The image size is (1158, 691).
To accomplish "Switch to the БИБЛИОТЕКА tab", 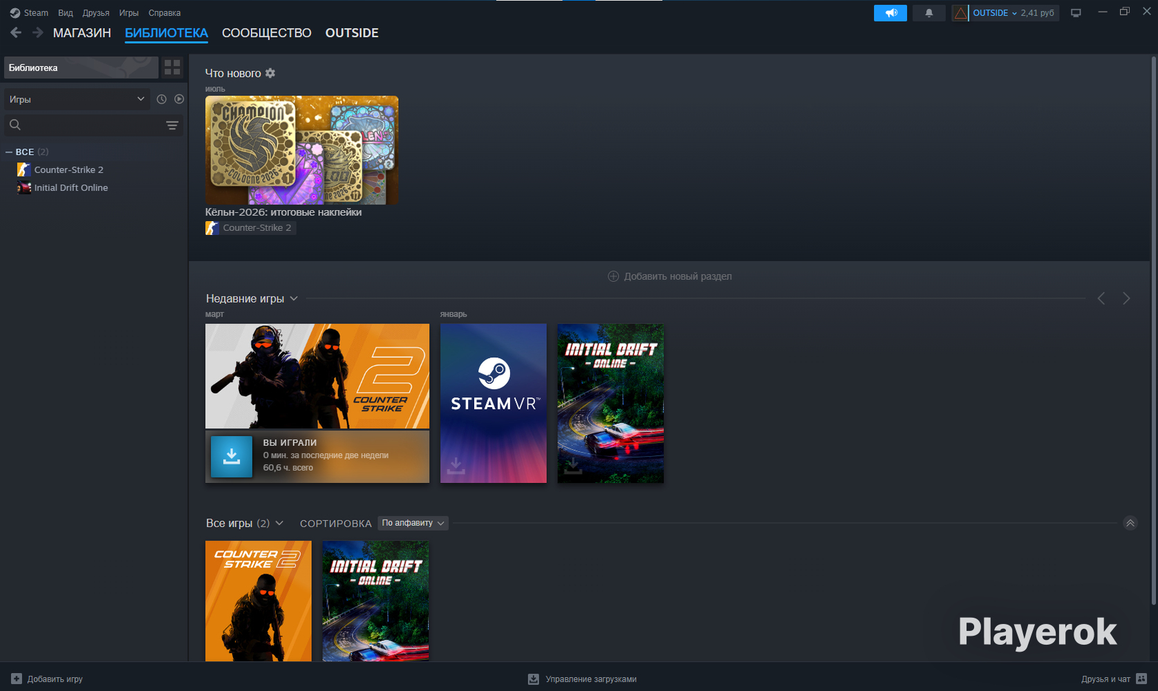I will pyautogui.click(x=167, y=33).
